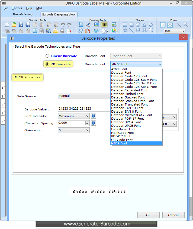Click the Export icon with red arrow
The height and width of the screenshot is (229, 193).
coord(69,31)
